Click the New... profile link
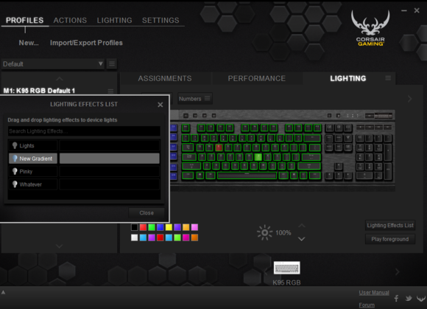This screenshot has height=309, width=427. (29, 43)
